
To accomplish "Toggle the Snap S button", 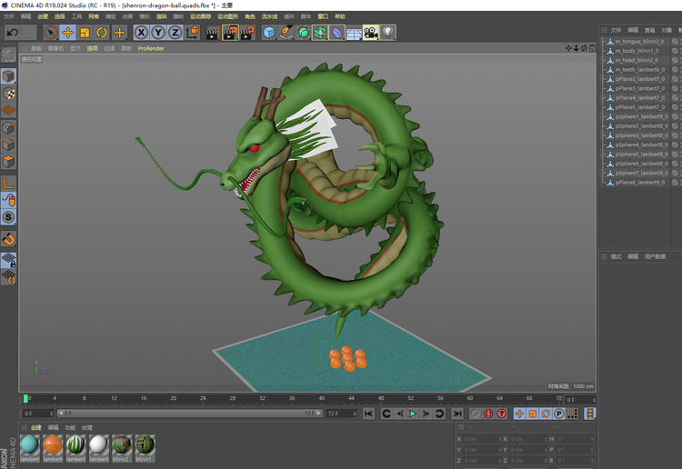I will coord(8,217).
